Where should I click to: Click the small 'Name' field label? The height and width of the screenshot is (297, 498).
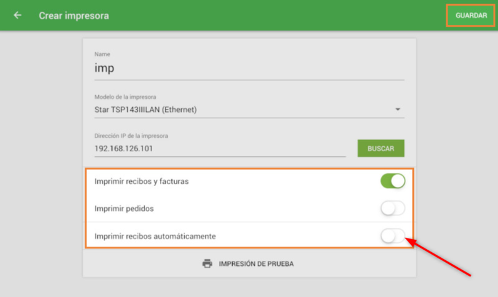point(102,55)
